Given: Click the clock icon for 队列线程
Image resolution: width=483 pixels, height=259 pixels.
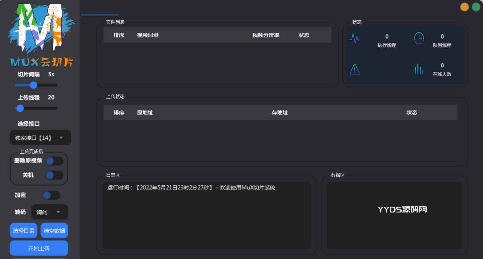Looking at the screenshot, I should pyautogui.click(x=419, y=38).
